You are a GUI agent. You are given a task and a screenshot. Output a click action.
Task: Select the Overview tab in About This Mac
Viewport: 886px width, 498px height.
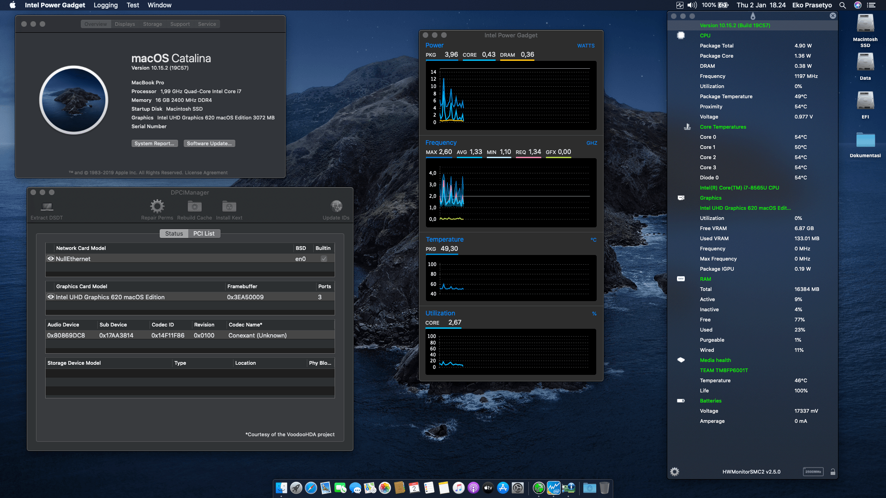96,24
